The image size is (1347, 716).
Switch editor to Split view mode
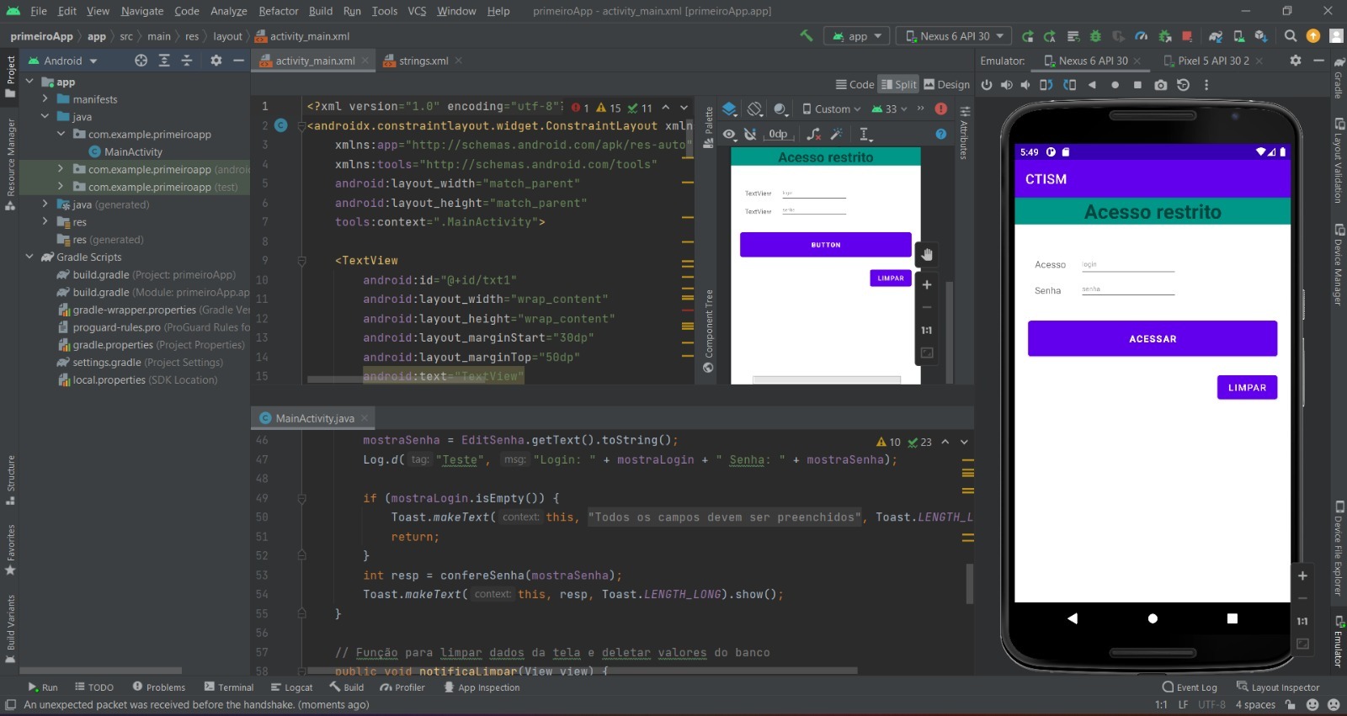pyautogui.click(x=898, y=85)
